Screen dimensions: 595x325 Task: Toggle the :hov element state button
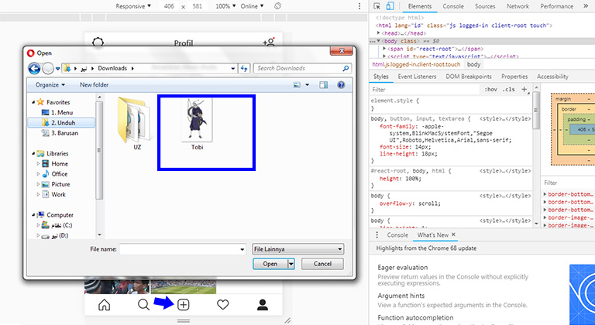pyautogui.click(x=490, y=90)
